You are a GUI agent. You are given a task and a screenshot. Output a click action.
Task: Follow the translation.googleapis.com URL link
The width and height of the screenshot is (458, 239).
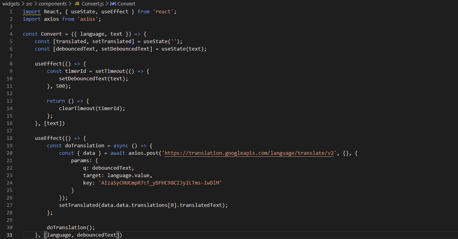coord(249,153)
